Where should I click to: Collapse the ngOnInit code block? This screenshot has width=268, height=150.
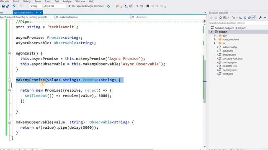click(9, 54)
